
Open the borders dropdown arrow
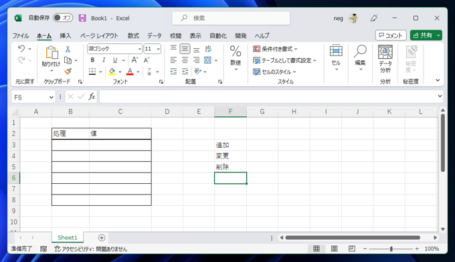[x=100, y=72]
